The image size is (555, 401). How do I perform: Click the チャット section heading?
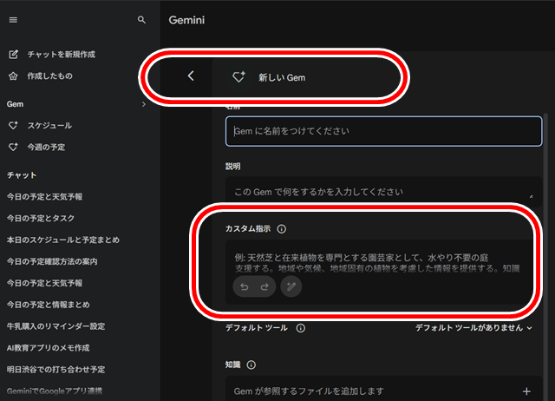tap(22, 175)
